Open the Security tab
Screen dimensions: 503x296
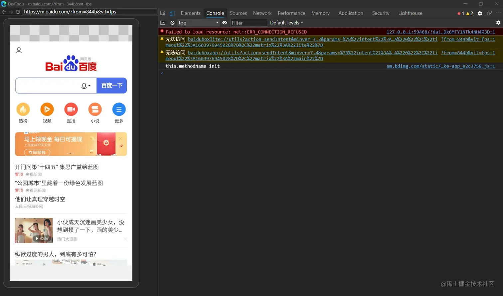click(x=381, y=13)
